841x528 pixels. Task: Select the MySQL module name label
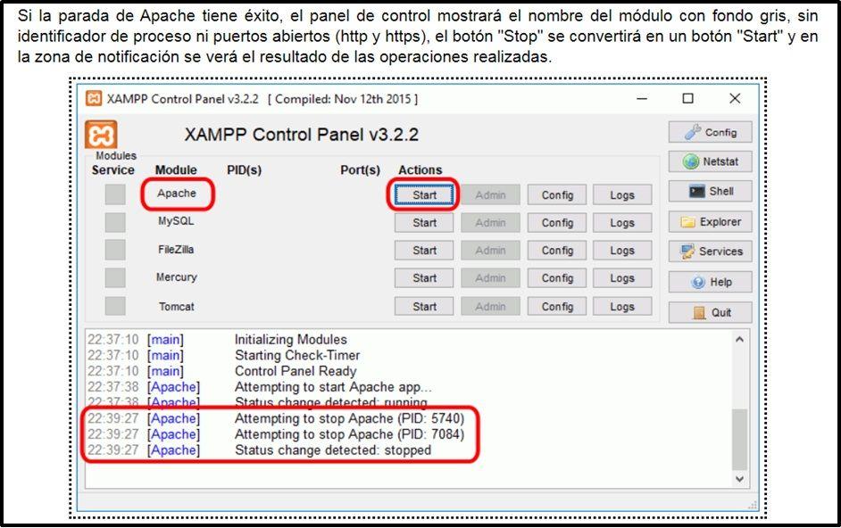click(176, 221)
